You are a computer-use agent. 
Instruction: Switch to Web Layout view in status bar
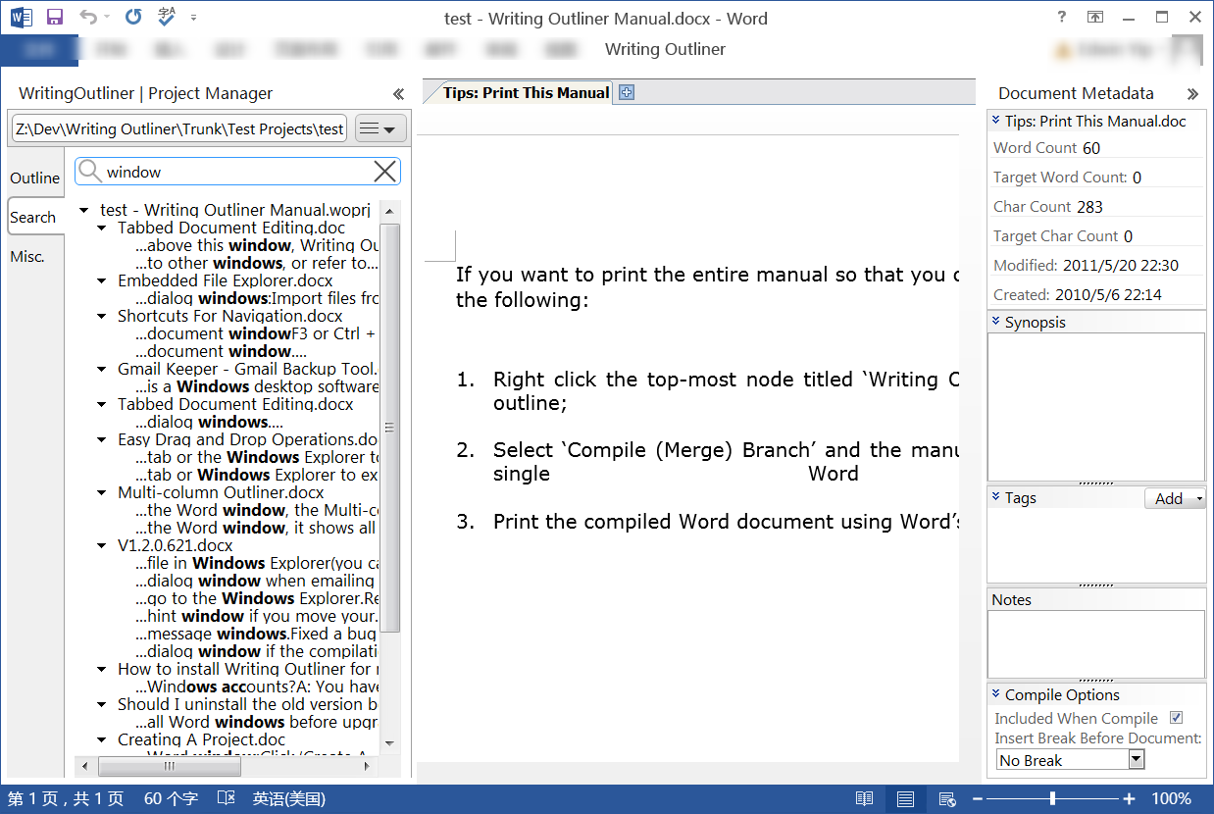tap(946, 799)
